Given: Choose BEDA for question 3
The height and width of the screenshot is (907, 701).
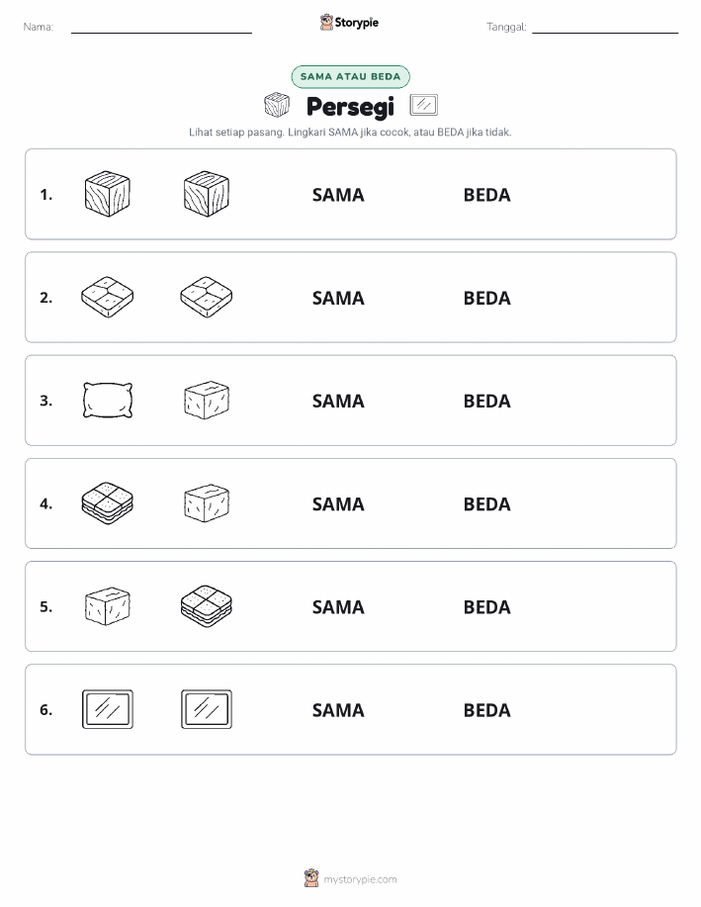Looking at the screenshot, I should 487,401.
